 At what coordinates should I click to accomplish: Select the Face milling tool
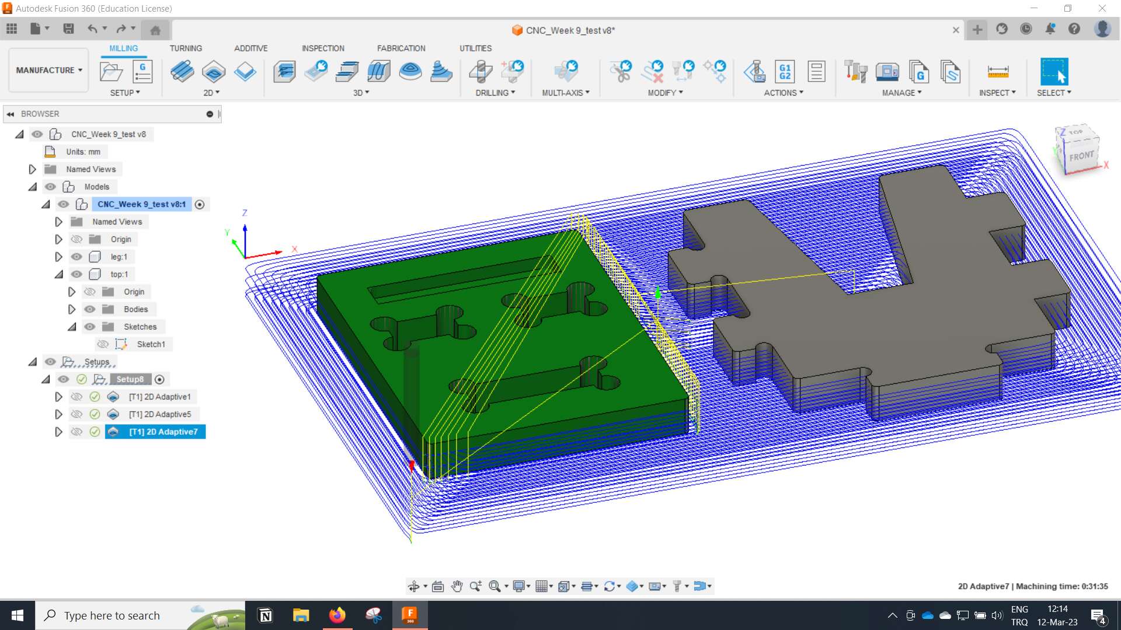coord(245,72)
